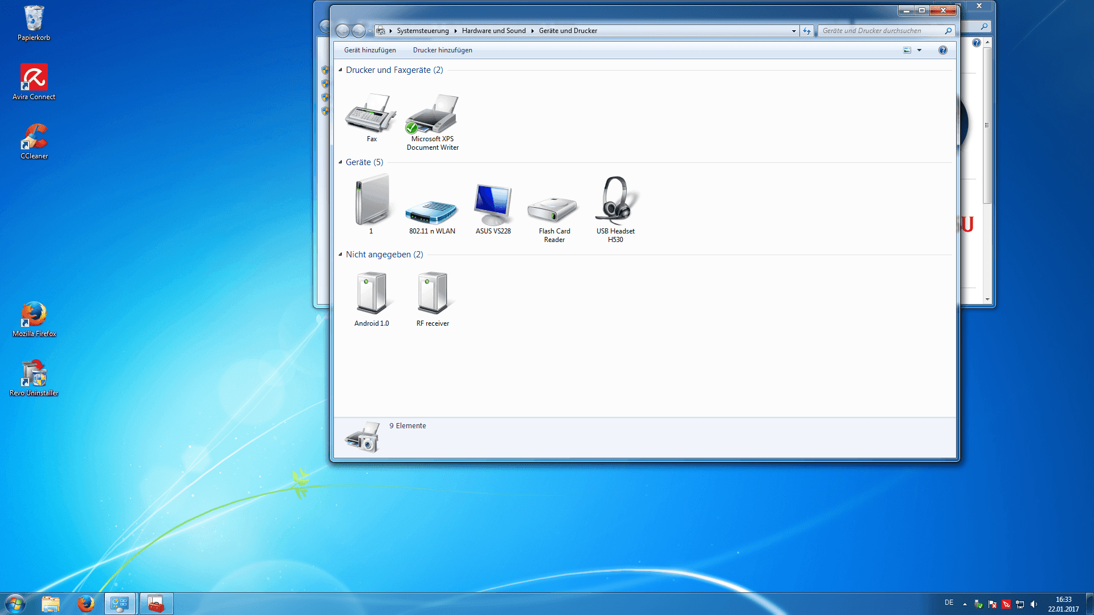
Task: Click the Back navigation arrow
Action: point(342,31)
